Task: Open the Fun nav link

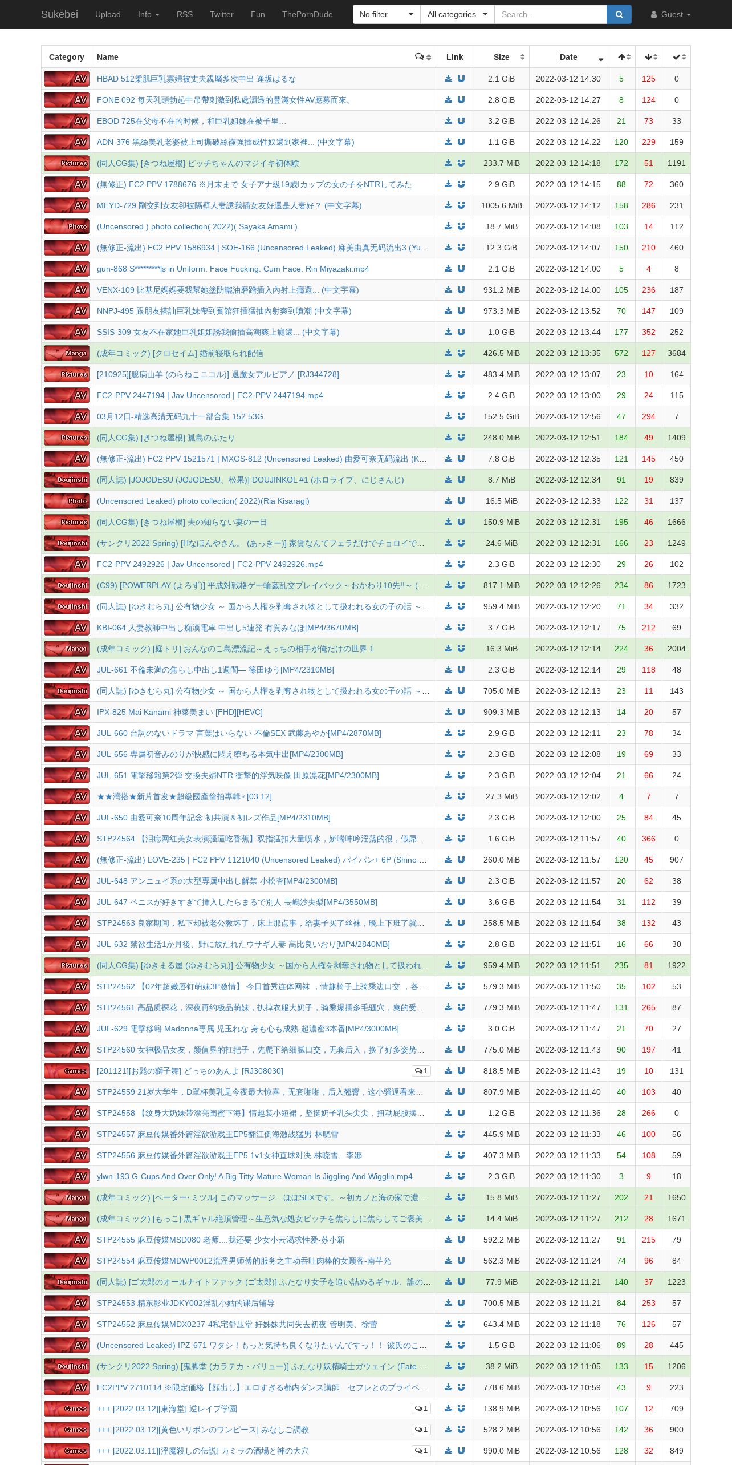Action: pyautogui.click(x=258, y=14)
